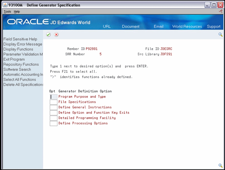Click the File Specifications text
This screenshot has height=170, width=225.
coord(77,102)
